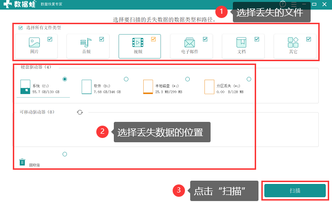Refresh the 可移动驱动器 removable drives list
The width and height of the screenshot is (332, 202).
(x=80, y=112)
